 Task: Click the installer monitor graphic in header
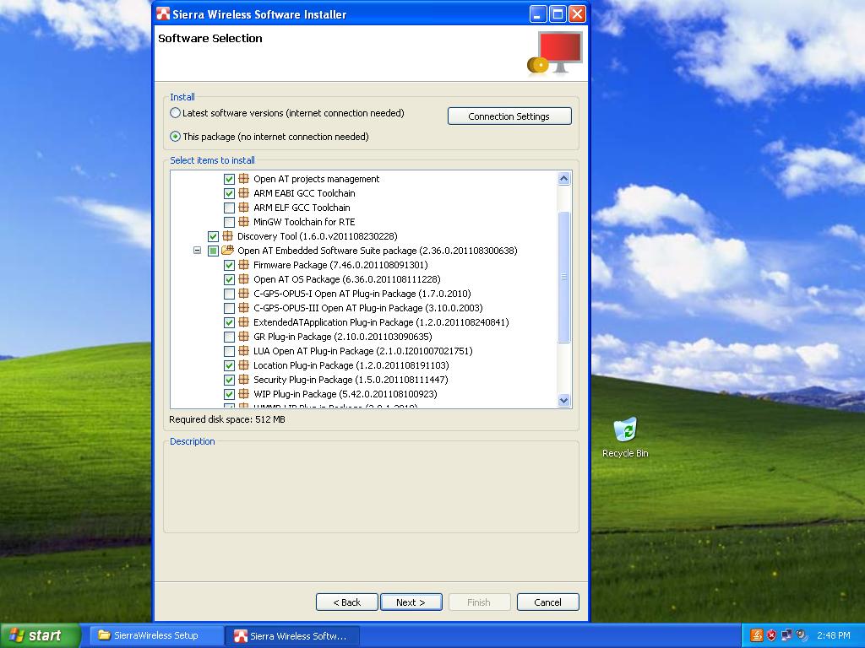point(555,53)
